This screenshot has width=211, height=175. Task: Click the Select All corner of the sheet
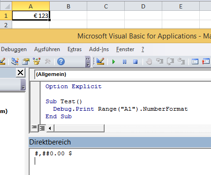[x=6, y=6]
